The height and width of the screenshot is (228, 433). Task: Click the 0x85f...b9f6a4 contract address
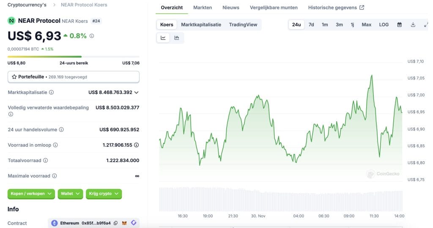96,223
